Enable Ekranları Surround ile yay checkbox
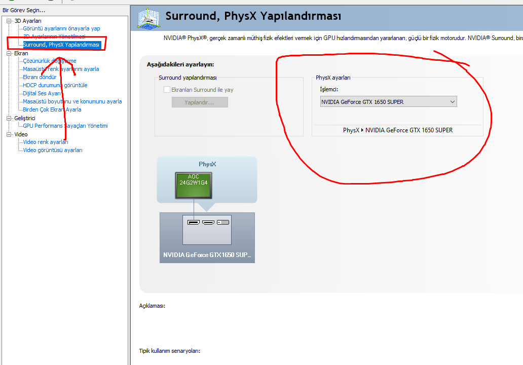This screenshot has height=365, width=523. pos(167,89)
